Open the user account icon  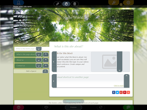tap(19, 3)
